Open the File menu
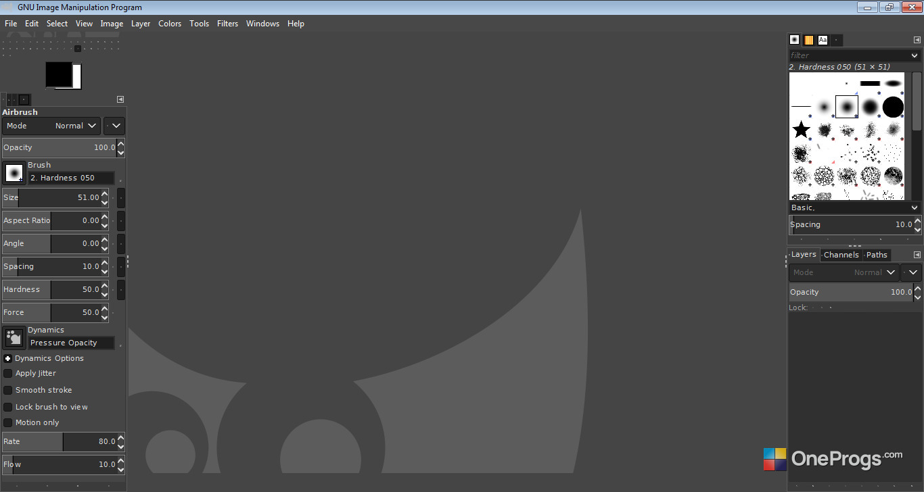 coord(11,24)
